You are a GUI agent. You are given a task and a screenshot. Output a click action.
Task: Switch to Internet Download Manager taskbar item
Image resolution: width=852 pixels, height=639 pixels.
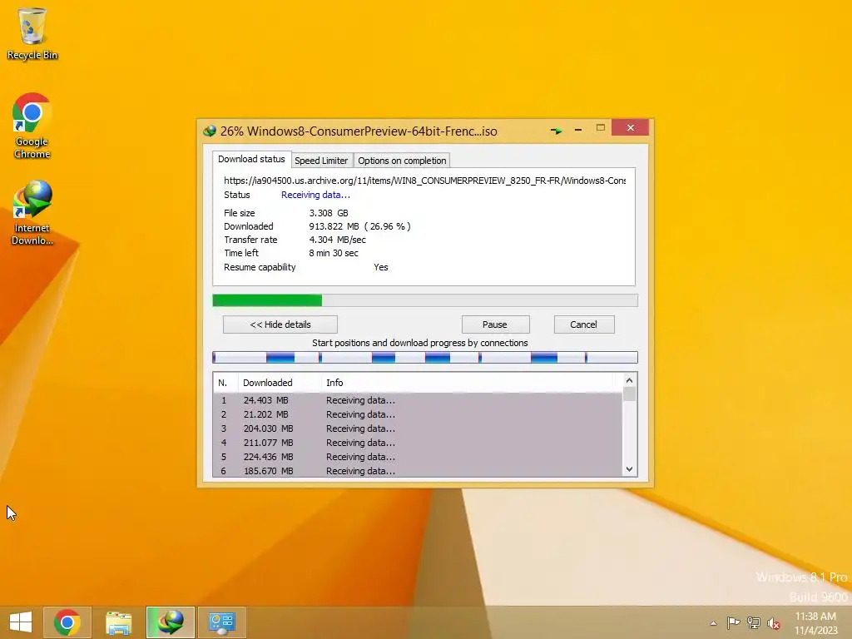171,622
